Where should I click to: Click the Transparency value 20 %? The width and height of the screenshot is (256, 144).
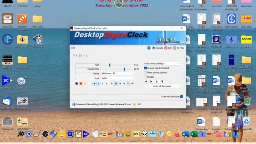click(x=136, y=69)
